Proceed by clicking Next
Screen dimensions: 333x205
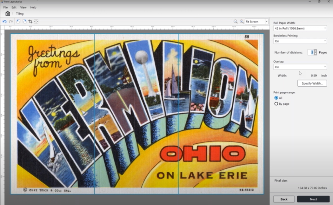click(x=313, y=199)
